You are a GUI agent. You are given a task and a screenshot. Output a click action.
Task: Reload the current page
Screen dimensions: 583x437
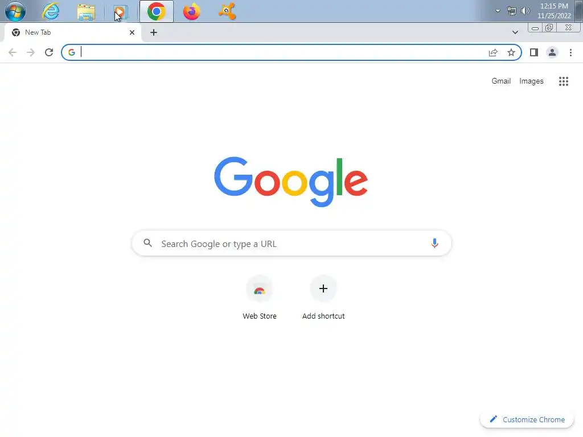tap(49, 52)
